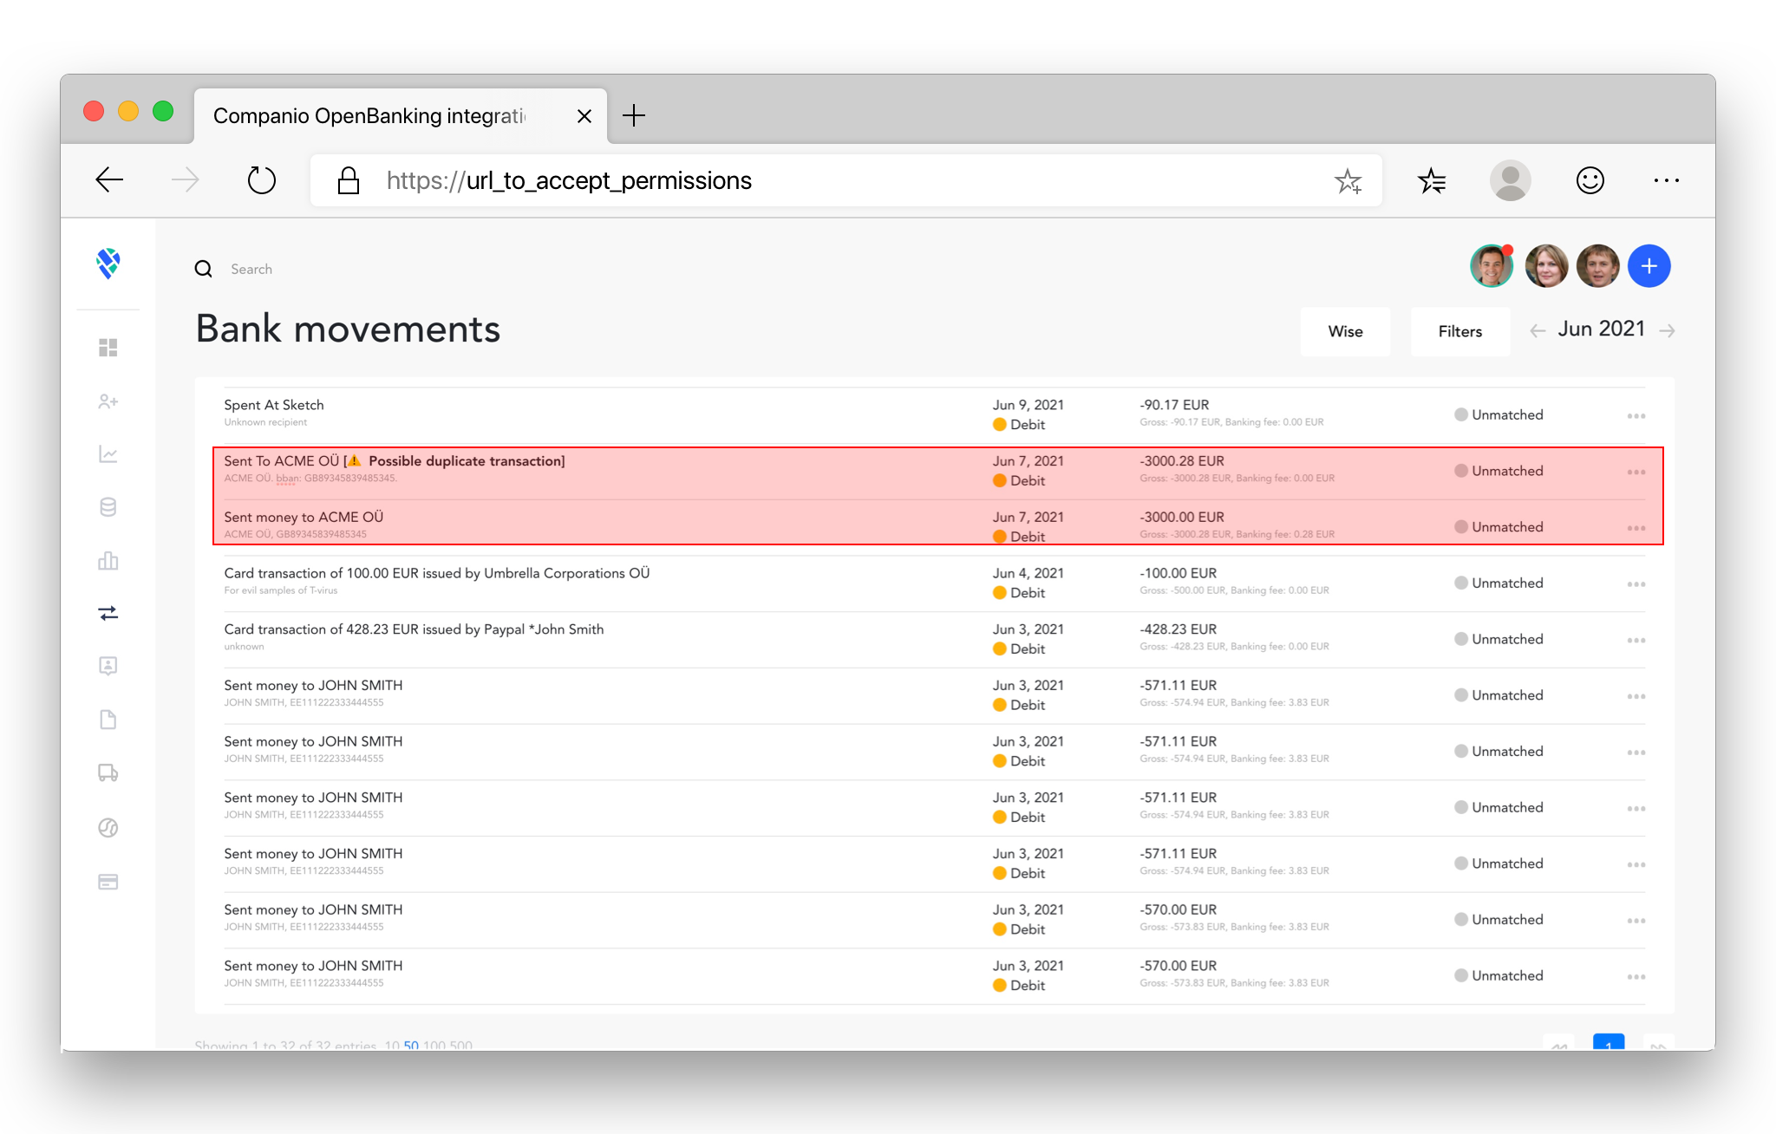Image resolution: width=1776 pixels, height=1134 pixels.
Task: Go to next month after Jun 2021
Action: click(x=1667, y=330)
